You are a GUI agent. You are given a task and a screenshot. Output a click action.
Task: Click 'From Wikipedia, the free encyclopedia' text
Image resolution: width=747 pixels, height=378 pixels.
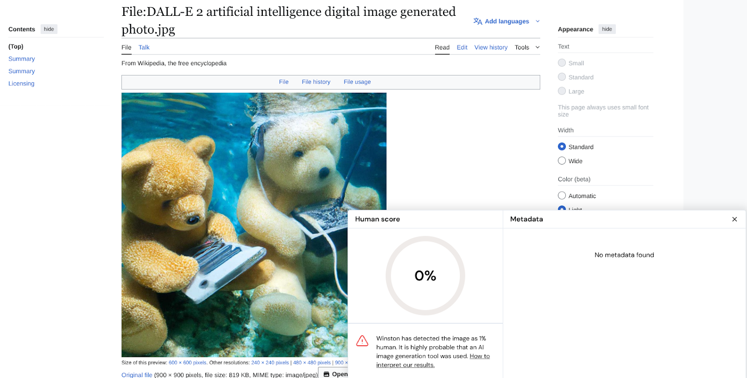click(174, 63)
